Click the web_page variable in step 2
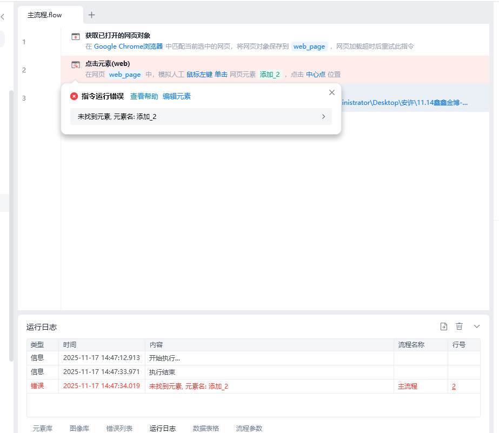 [125, 75]
